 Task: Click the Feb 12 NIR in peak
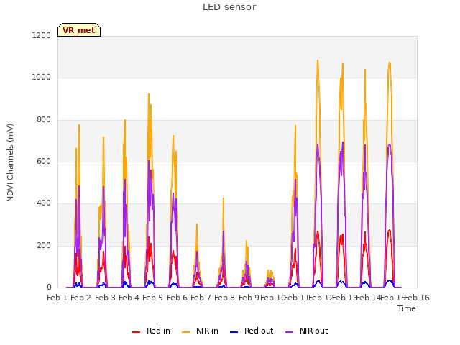coord(318,60)
